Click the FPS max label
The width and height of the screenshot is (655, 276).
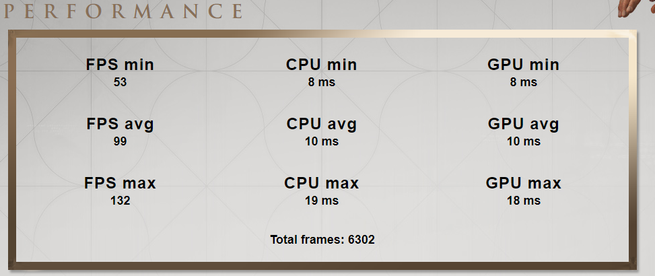(120, 183)
